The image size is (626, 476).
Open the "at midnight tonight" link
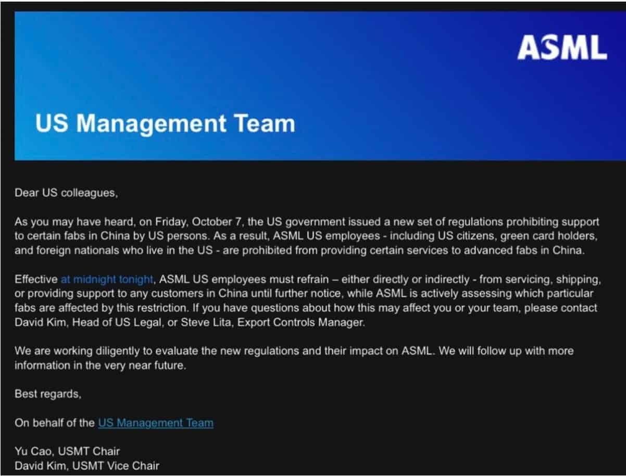[107, 280]
